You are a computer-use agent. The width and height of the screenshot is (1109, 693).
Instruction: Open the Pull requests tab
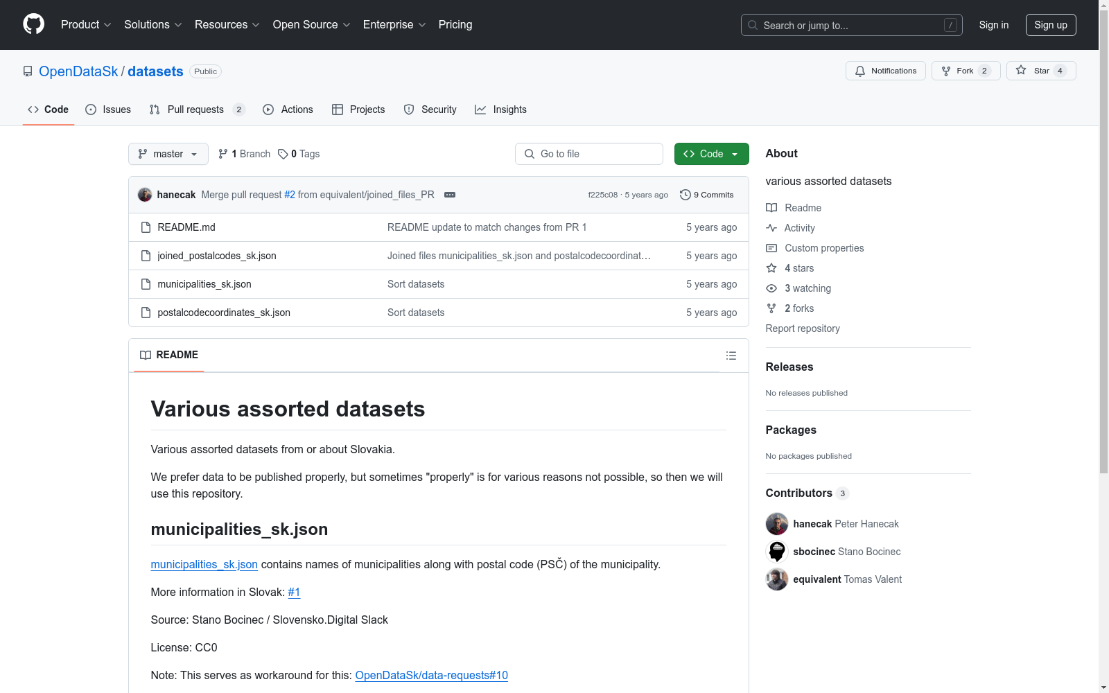[x=198, y=109]
